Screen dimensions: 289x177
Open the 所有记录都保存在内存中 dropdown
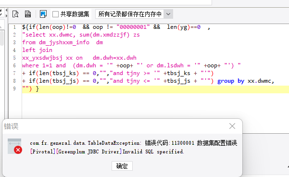pos(134,14)
